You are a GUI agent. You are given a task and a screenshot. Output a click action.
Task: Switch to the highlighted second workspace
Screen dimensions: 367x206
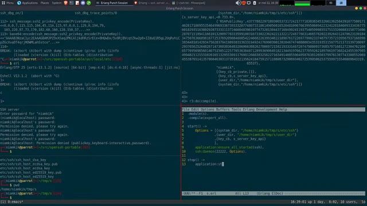[x=341, y=3]
